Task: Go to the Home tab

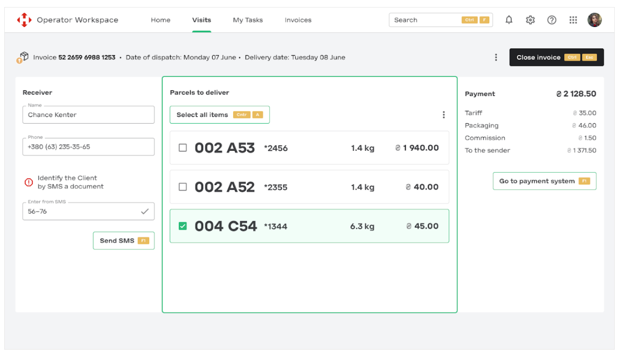Action: [x=160, y=20]
